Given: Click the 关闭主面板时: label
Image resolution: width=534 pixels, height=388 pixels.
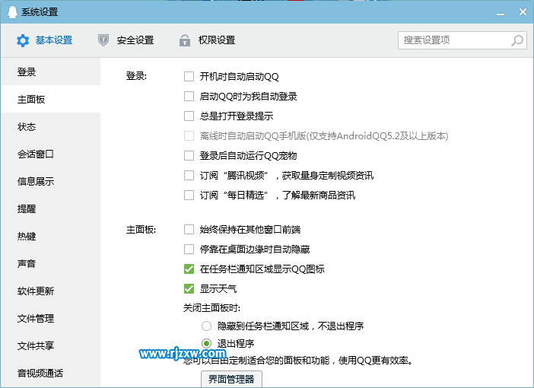Looking at the screenshot, I should click(211, 308).
